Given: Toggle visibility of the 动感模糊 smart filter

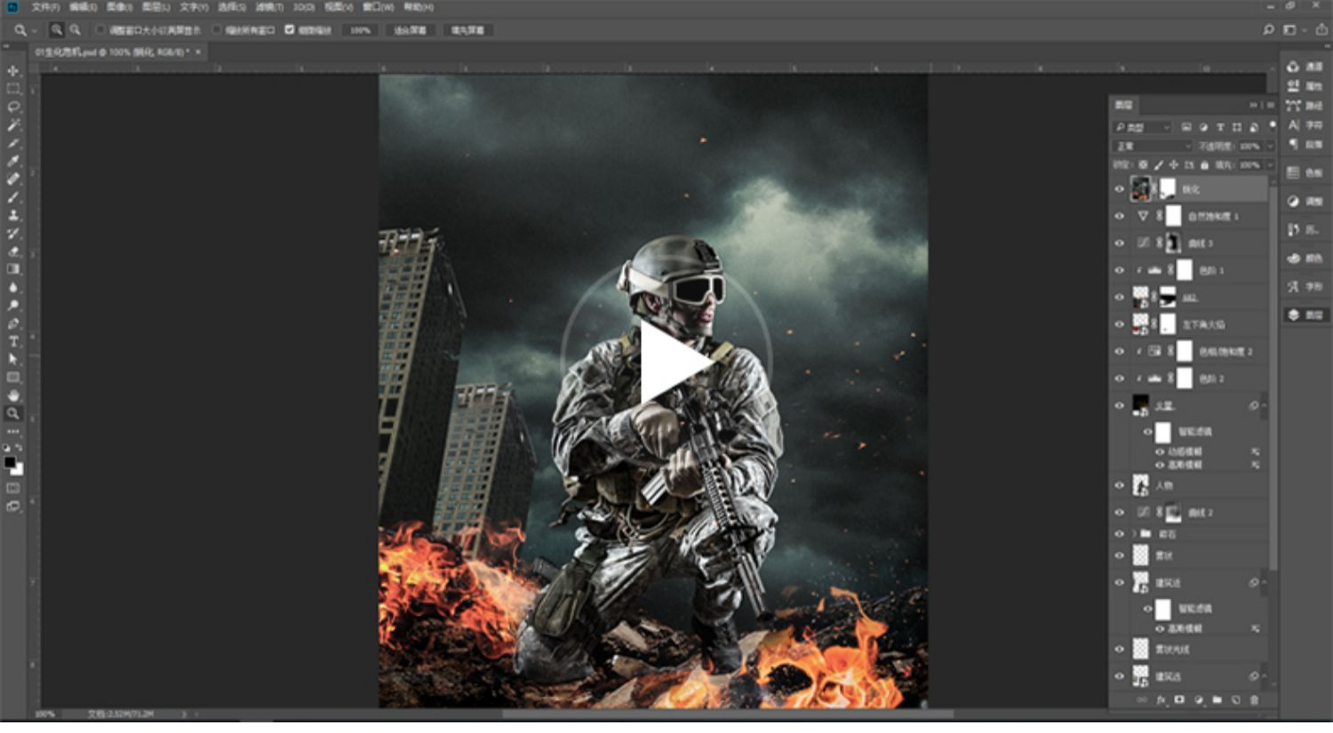Looking at the screenshot, I should point(1160,452).
